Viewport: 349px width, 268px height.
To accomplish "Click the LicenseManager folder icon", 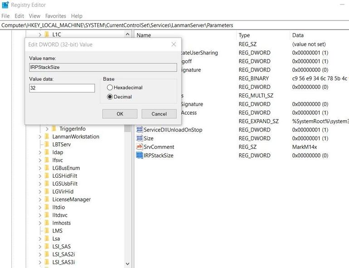I will (47, 200).
